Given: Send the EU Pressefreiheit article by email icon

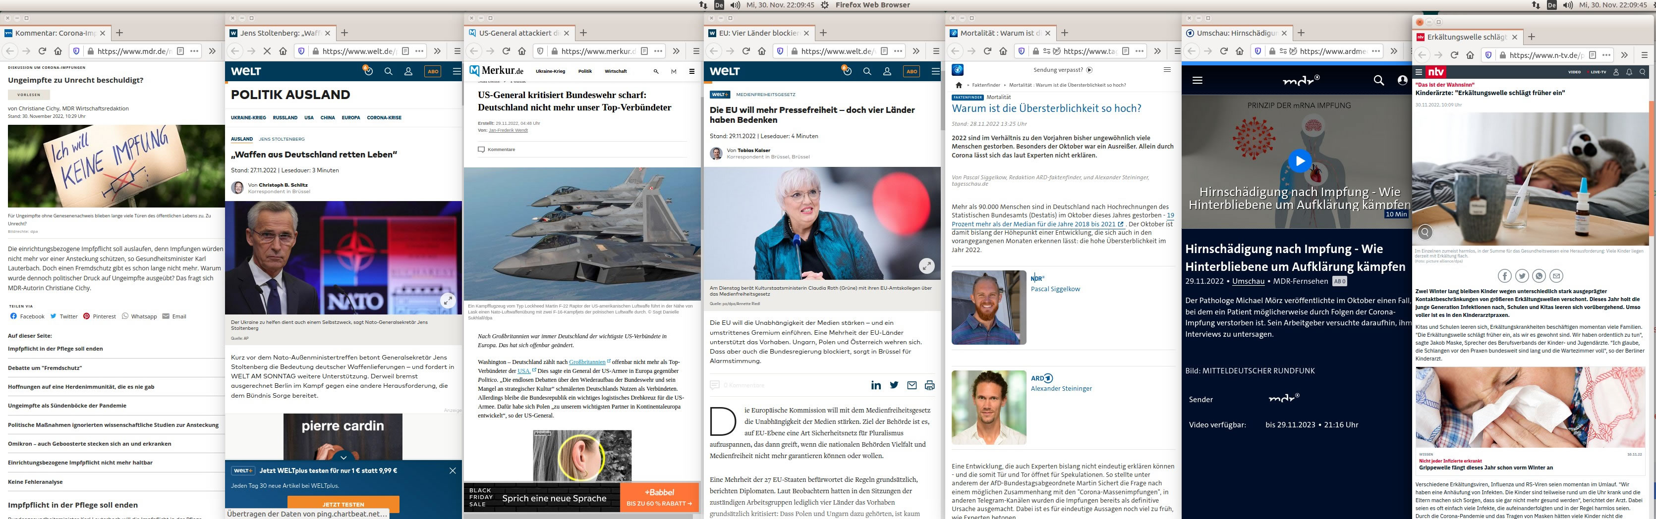Looking at the screenshot, I should (912, 385).
